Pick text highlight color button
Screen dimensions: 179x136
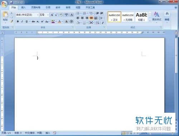coord(53,21)
